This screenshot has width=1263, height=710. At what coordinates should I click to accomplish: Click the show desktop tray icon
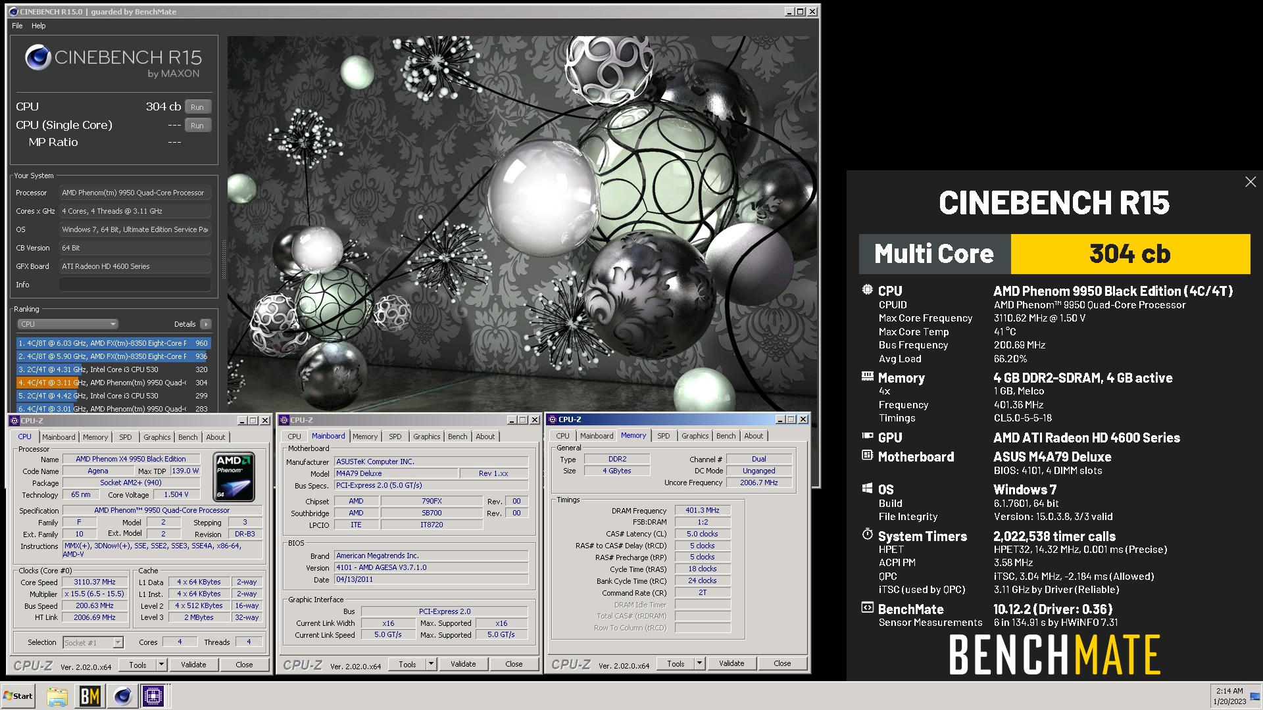[1255, 697]
